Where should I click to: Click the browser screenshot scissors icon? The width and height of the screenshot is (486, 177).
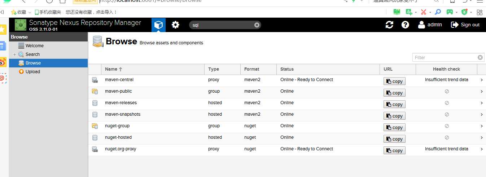click(424, 12)
